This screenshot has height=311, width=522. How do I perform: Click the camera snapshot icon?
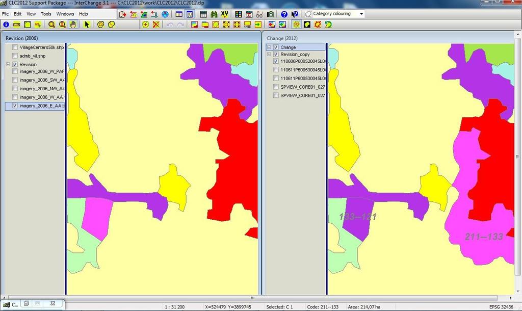pyautogui.click(x=270, y=14)
